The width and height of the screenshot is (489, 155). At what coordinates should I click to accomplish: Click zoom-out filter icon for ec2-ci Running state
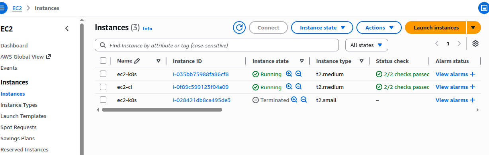[299, 87]
